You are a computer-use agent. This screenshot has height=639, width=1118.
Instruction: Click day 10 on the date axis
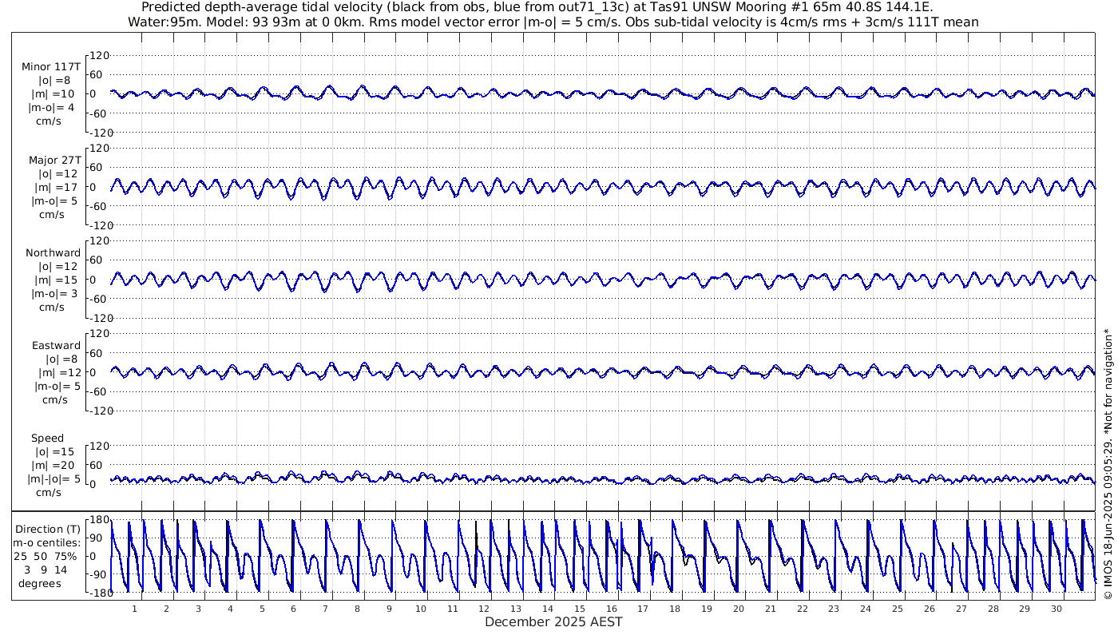click(x=421, y=609)
